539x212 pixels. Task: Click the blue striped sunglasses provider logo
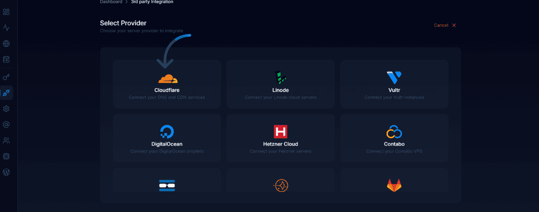click(x=167, y=185)
